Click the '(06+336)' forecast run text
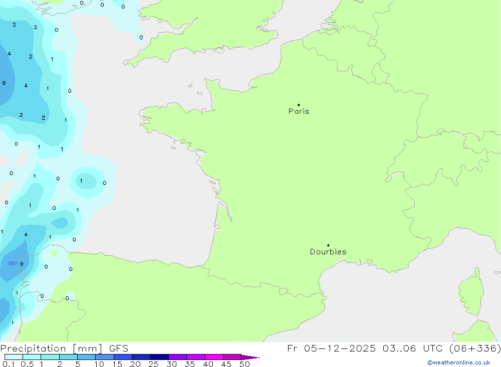This screenshot has width=501, height=367. click(x=475, y=348)
